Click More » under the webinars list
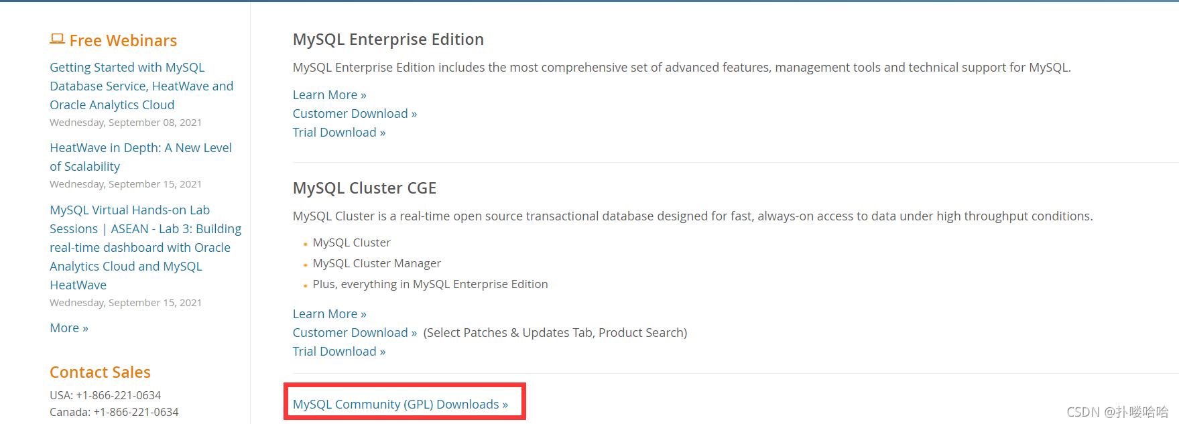 click(x=69, y=328)
